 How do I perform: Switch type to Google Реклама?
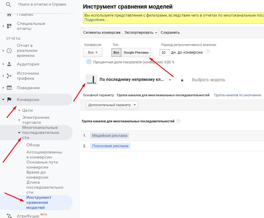(136, 52)
